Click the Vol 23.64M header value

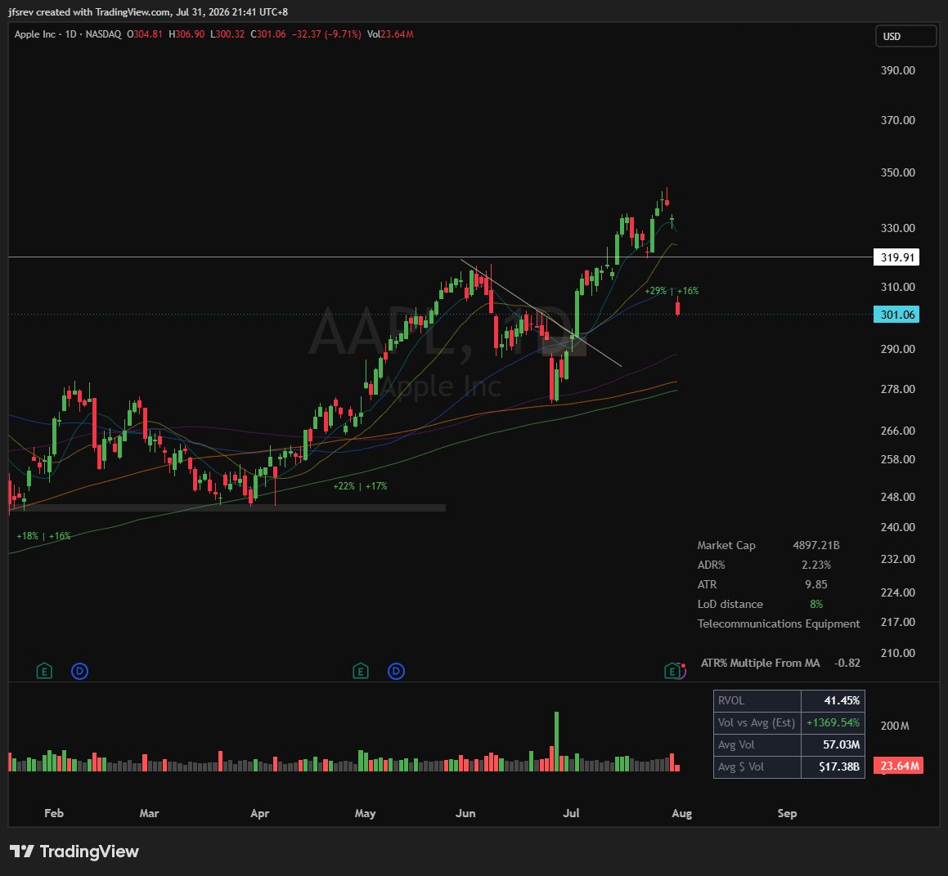[x=390, y=34]
